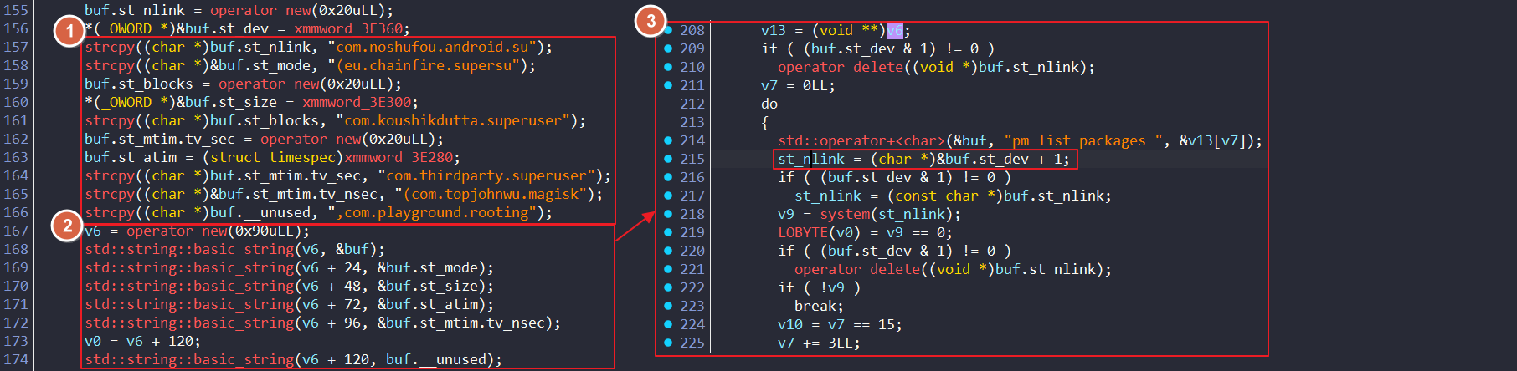The width and height of the screenshot is (1517, 371).
Task: Click &buf.st_atim argument on line 171
Action: (x=428, y=304)
